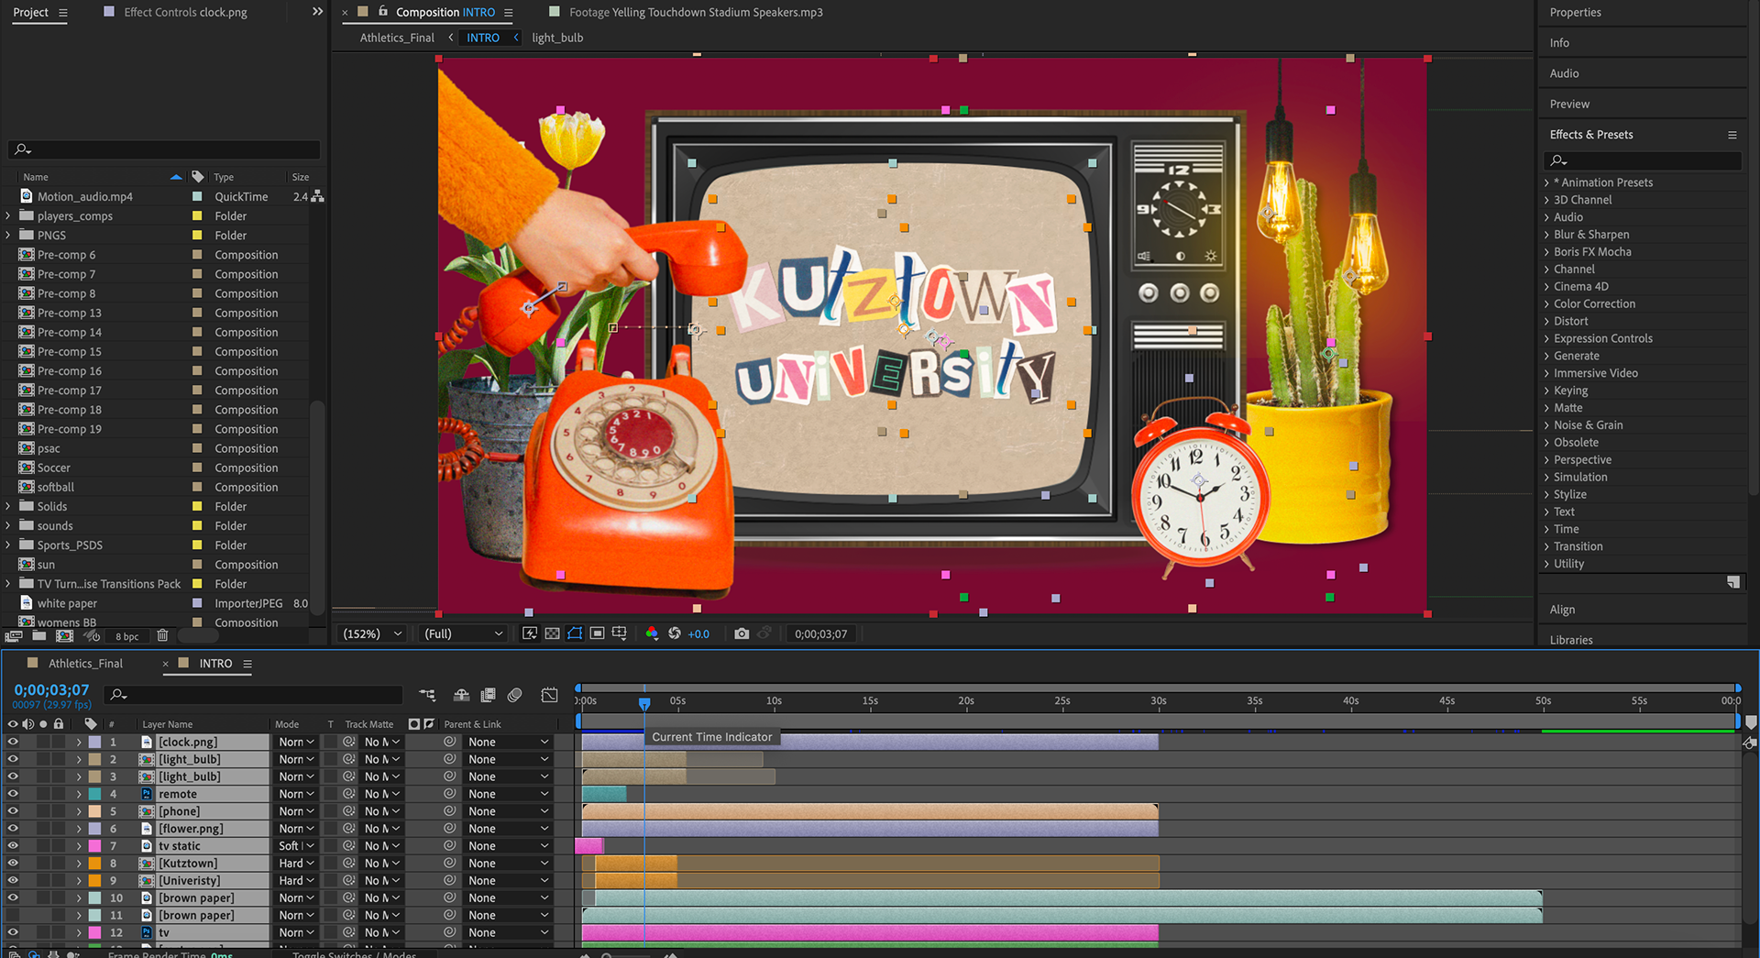1760x958 pixels.
Task: Click the exposure value +0.0
Action: [698, 633]
